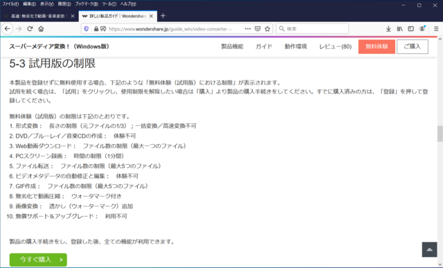Image resolution: width=443 pixels, height=268 pixels.
Task: Open the site permissions icon in the address bar
Action: (x=103, y=29)
